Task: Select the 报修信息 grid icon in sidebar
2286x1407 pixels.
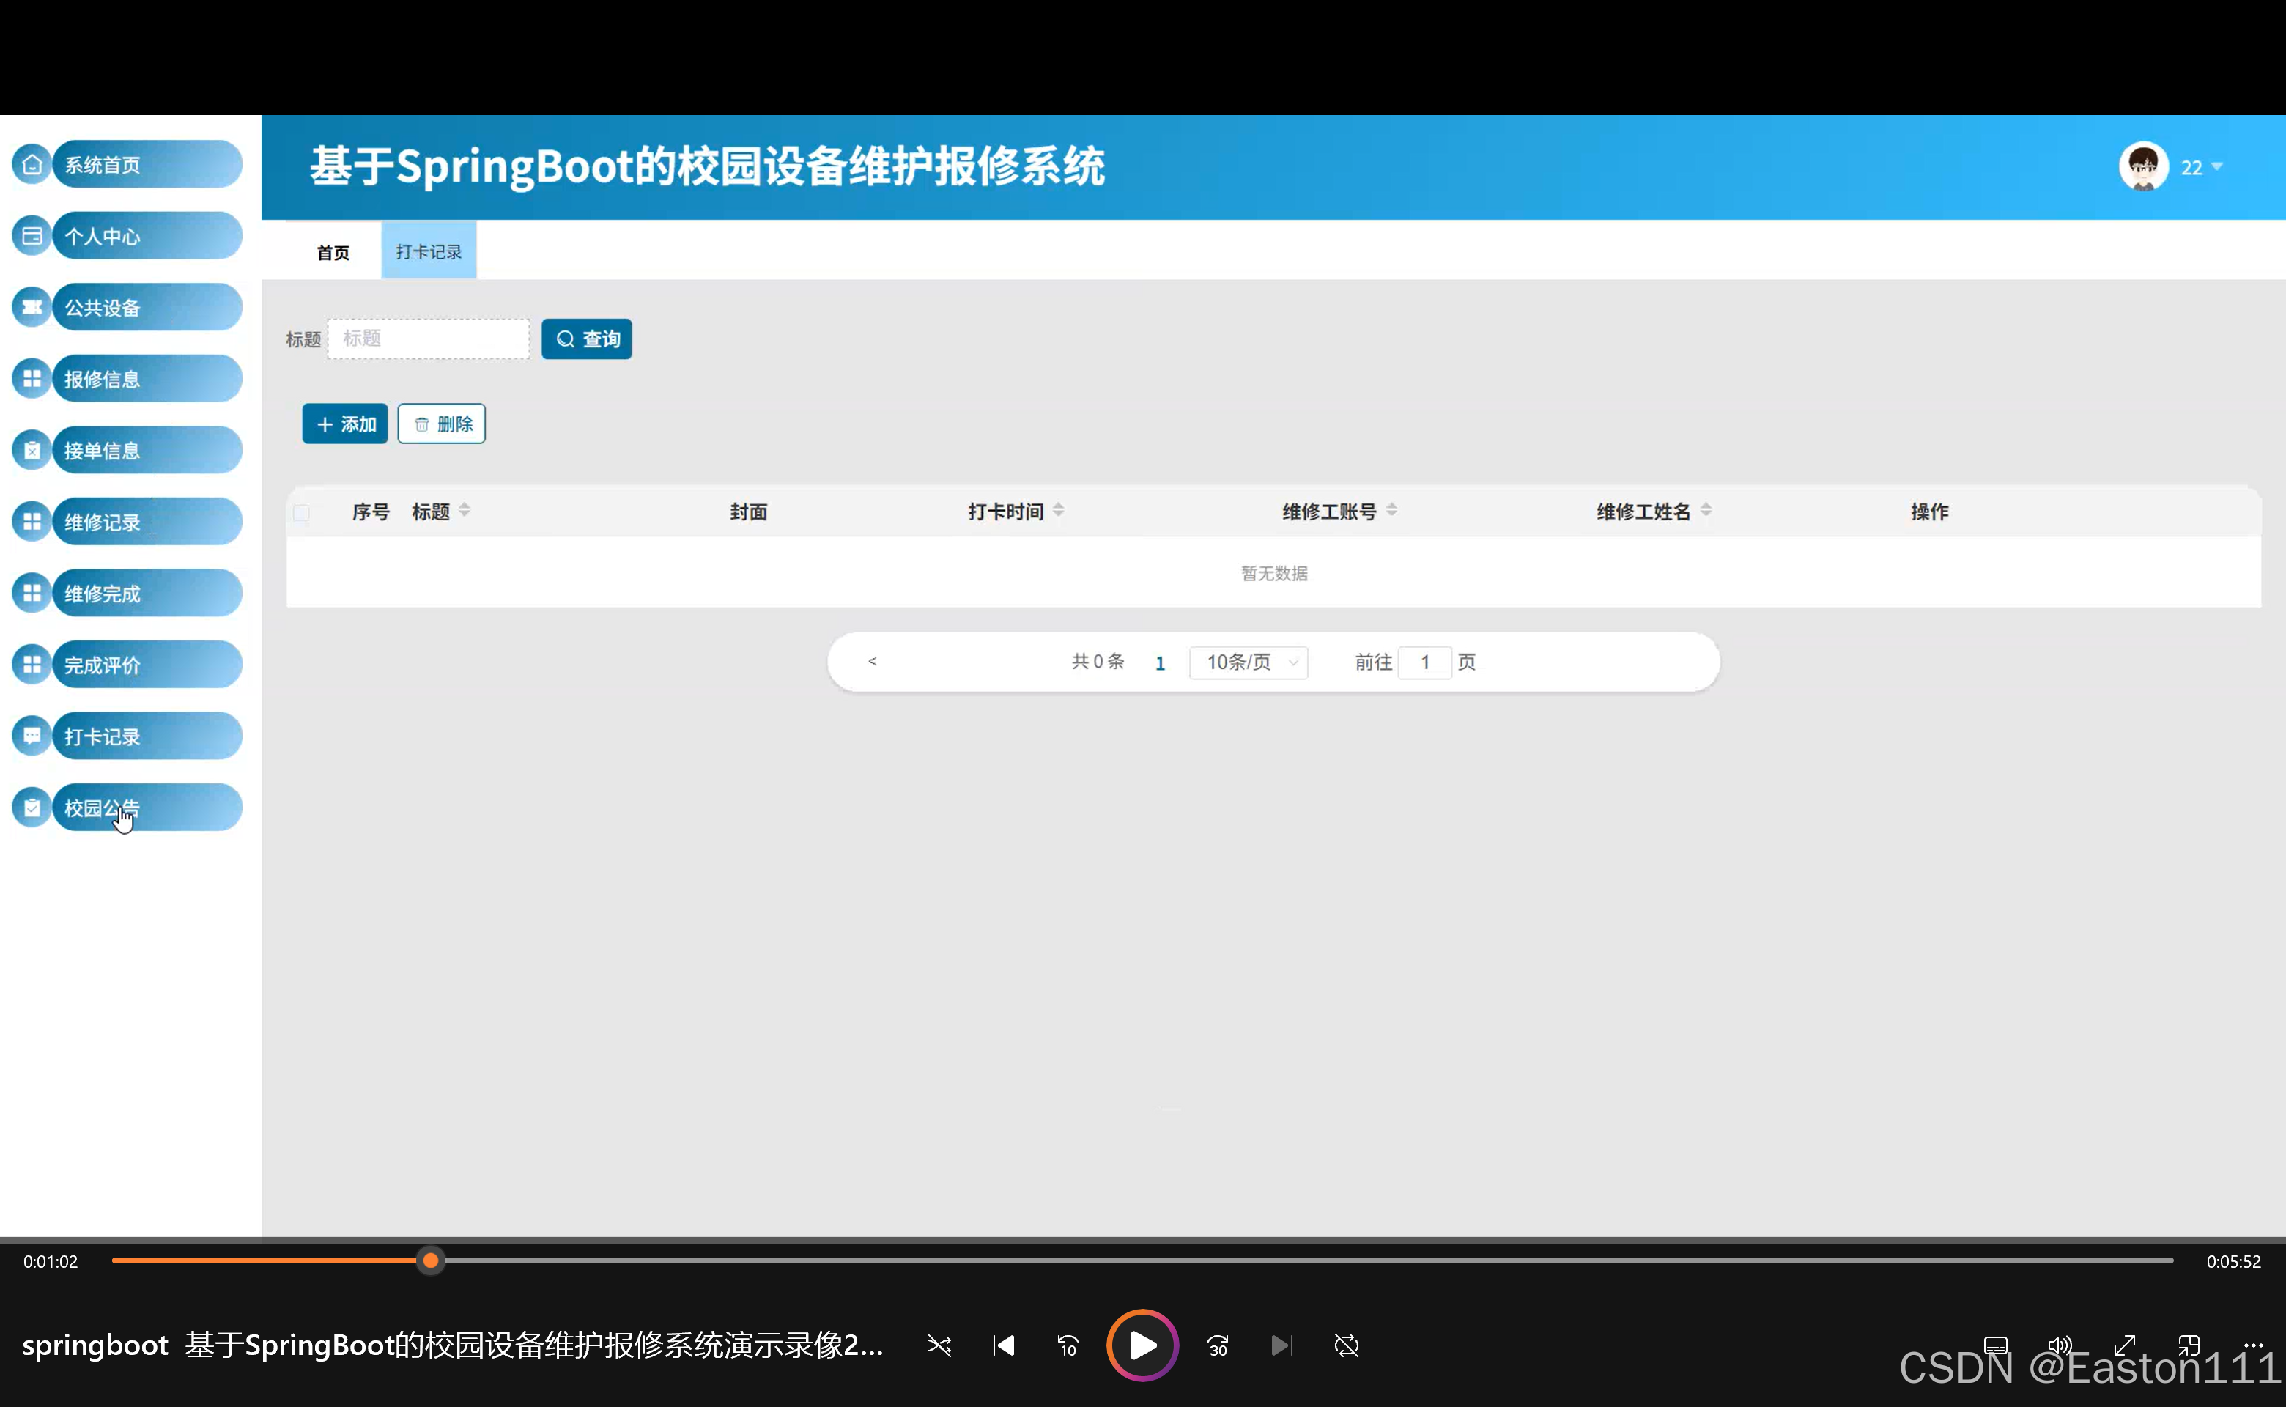Action: click(32, 378)
